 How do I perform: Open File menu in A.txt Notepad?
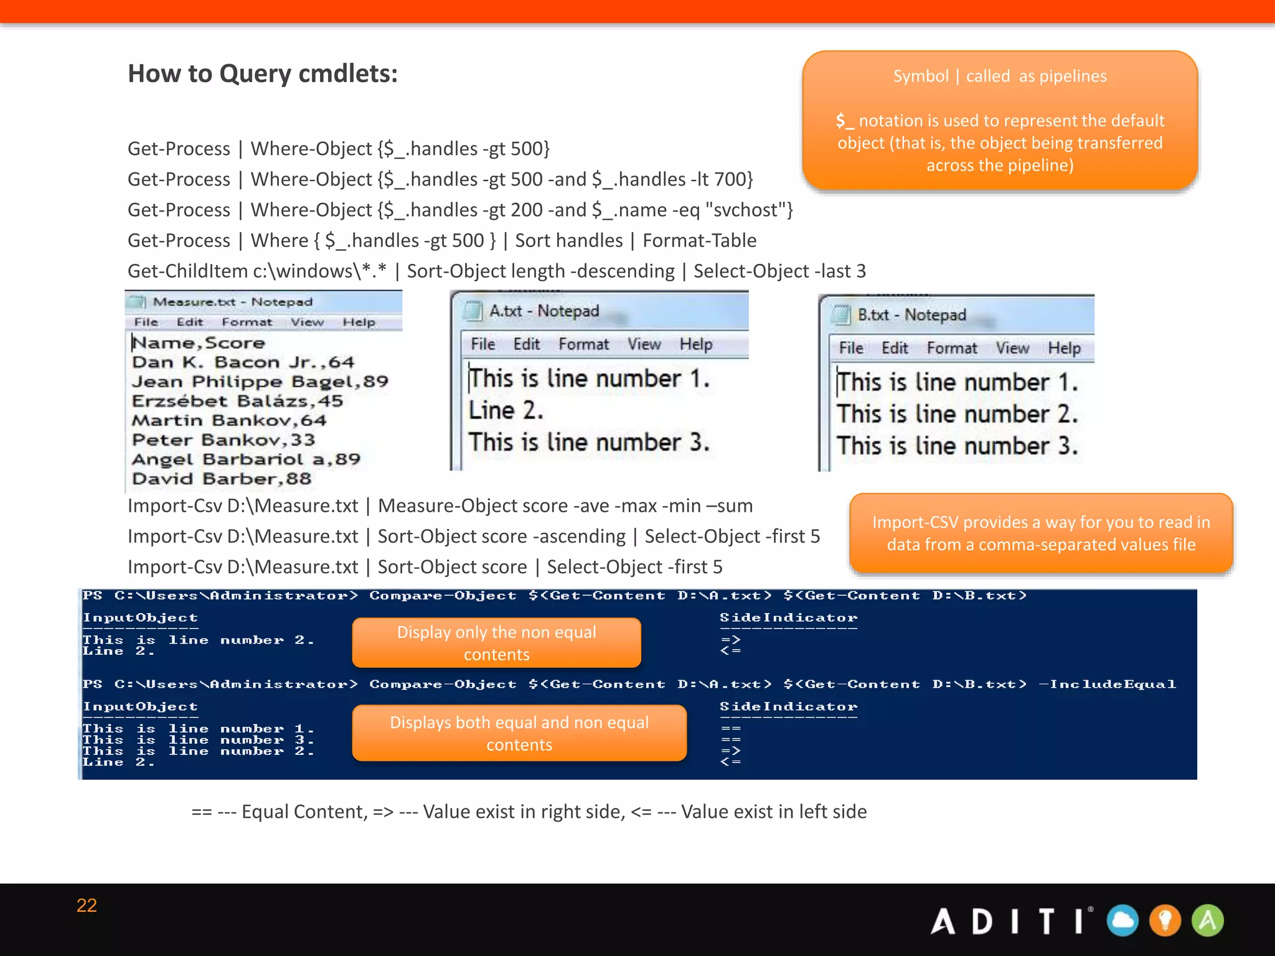pos(483,344)
